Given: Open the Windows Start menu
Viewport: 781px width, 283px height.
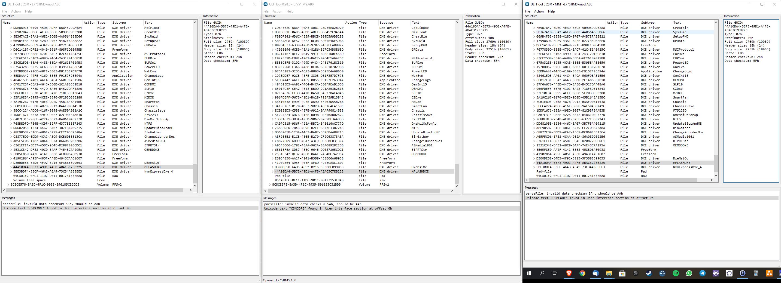Looking at the screenshot, I should 529,273.
